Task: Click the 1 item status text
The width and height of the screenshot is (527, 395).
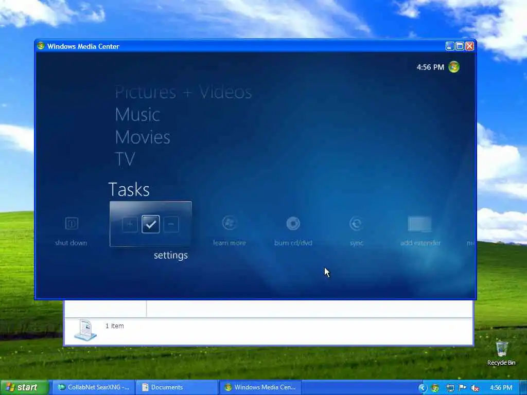Action: 115,326
